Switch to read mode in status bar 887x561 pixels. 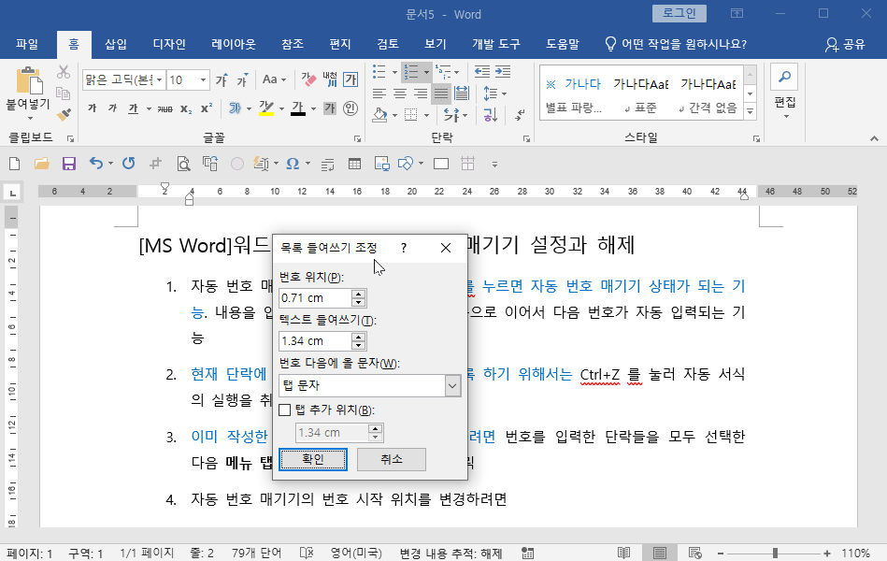coord(623,554)
